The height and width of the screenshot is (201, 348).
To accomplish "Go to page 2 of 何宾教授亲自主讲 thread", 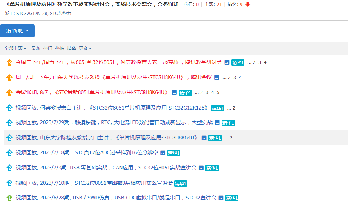I will click(x=234, y=108).
